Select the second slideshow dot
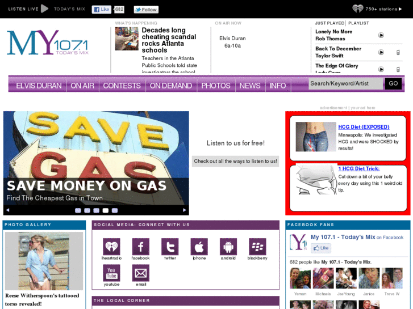Screen dimensions: 413x309 tap(87, 210)
